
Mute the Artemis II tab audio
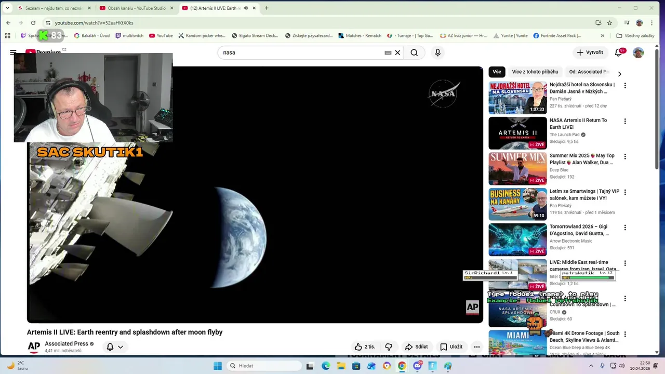246,8
